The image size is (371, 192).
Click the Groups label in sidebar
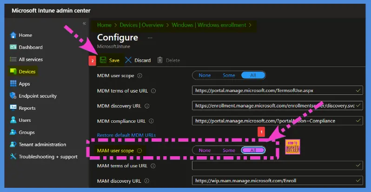pos(27,132)
